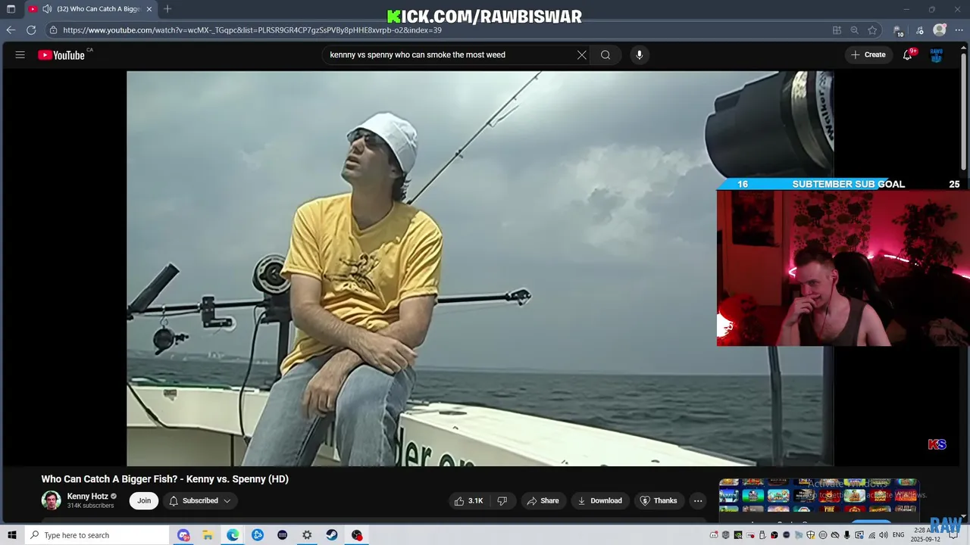Open the browser profile avatar
Image resolution: width=970 pixels, height=545 pixels.
coord(940,30)
